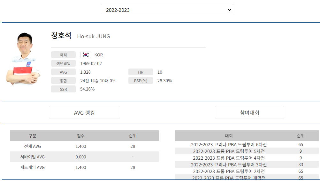Click 고리나 PBA 드림투어 6차전 row
Viewport: 320px width, 182px height.
(x=247, y=144)
